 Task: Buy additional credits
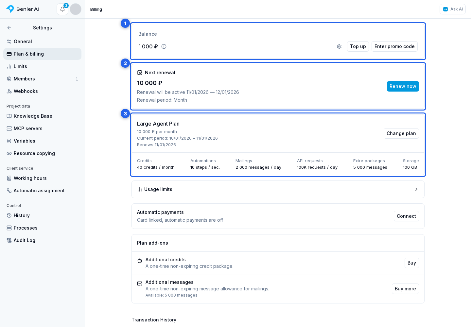(x=411, y=263)
